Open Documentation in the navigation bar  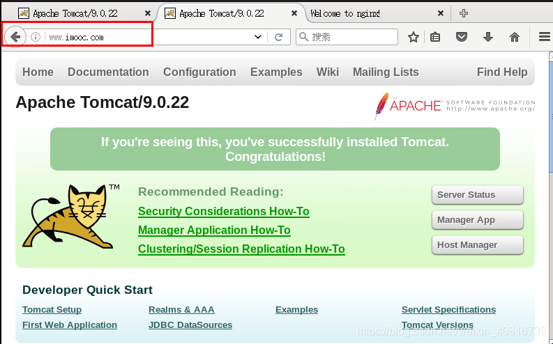[108, 72]
